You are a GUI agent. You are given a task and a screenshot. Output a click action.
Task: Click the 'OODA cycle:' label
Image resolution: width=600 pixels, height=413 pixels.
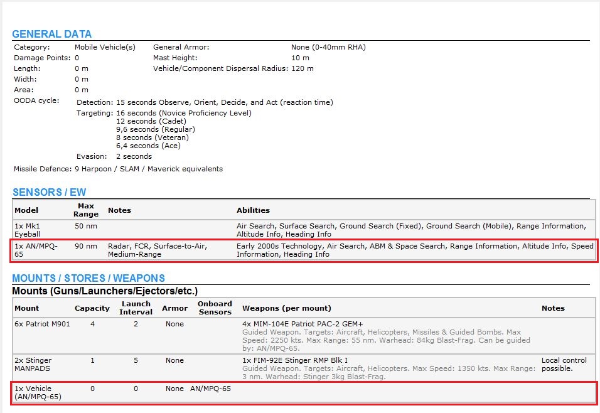(x=36, y=100)
